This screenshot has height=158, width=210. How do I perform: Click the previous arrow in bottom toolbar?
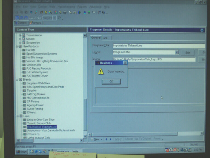(x=106, y=139)
